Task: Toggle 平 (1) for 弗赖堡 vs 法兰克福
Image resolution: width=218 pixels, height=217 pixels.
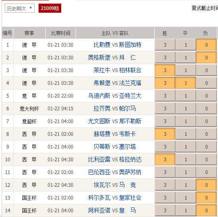Action: click(x=186, y=83)
